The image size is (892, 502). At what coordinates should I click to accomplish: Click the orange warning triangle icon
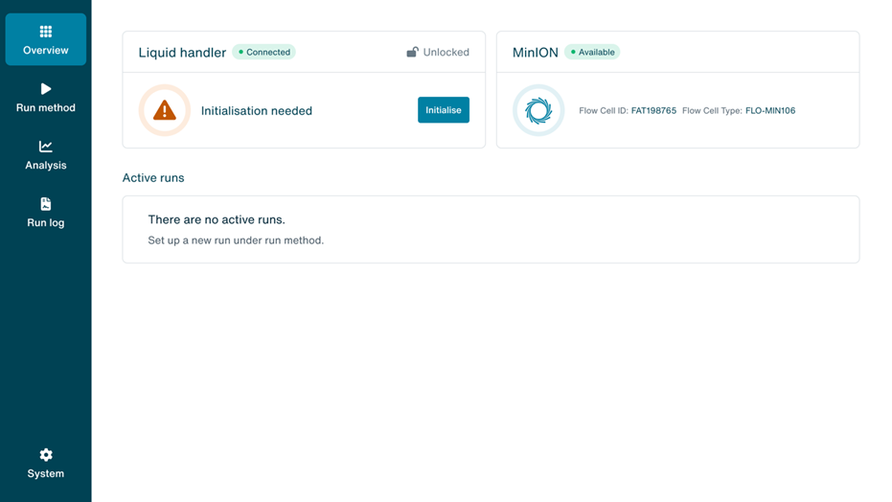(x=165, y=110)
